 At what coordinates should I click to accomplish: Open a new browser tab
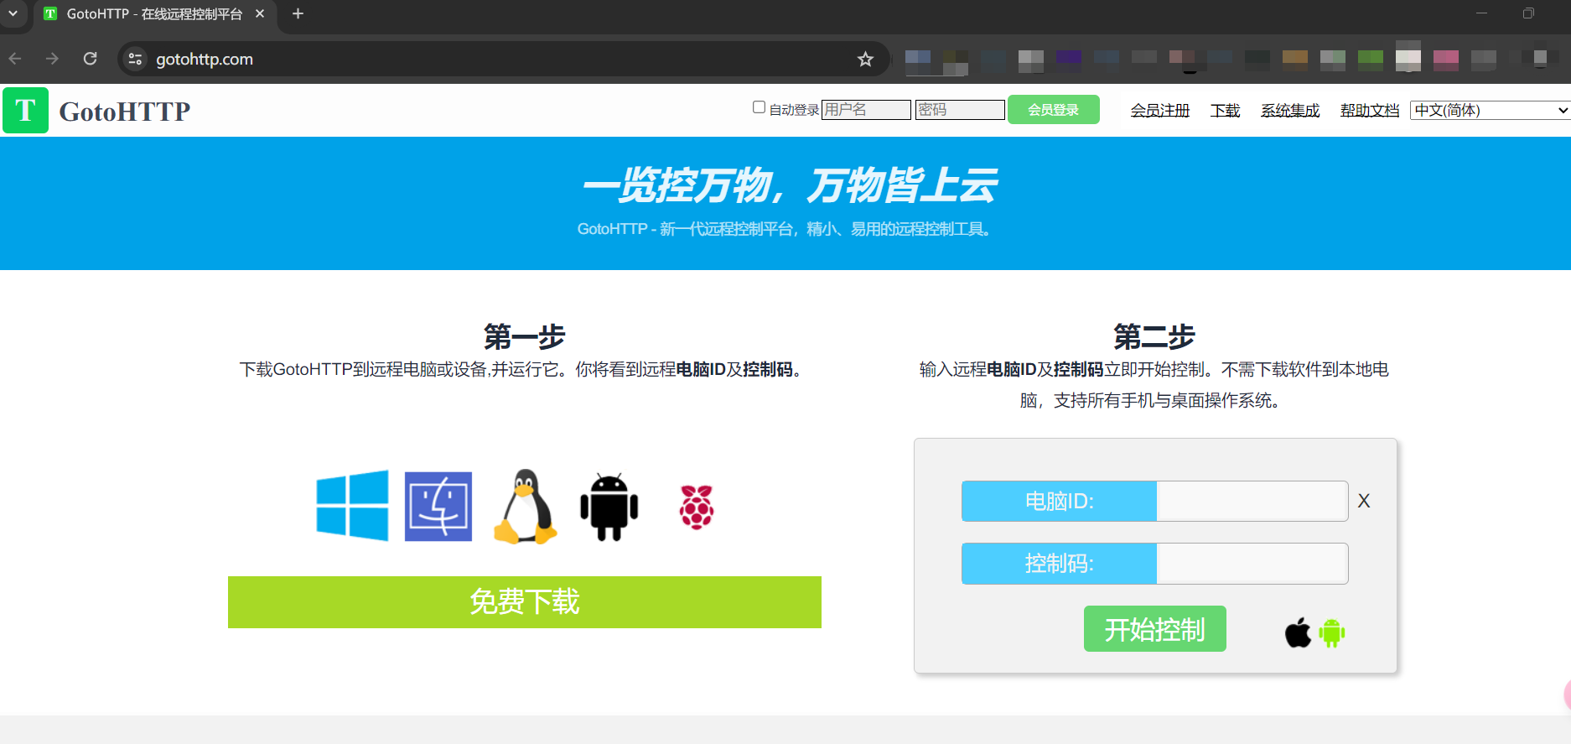298,13
